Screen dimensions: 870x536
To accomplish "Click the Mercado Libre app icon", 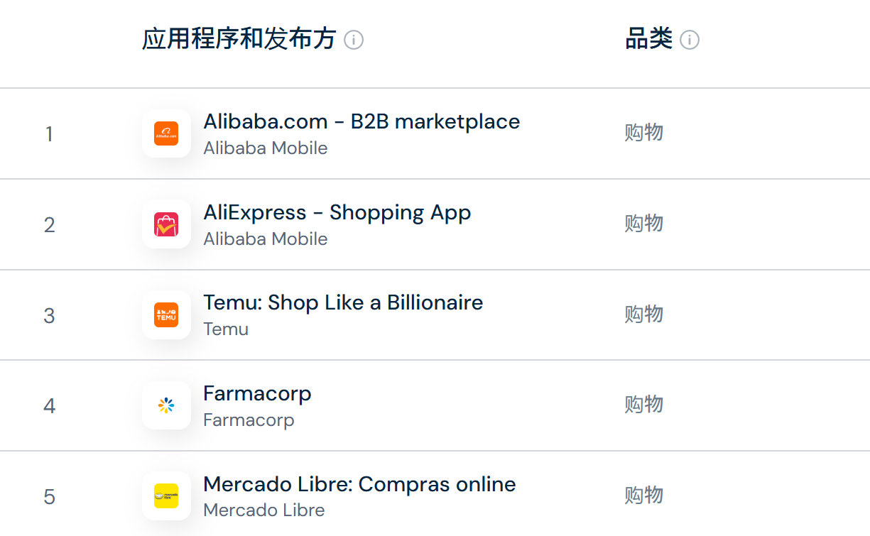I will point(166,496).
